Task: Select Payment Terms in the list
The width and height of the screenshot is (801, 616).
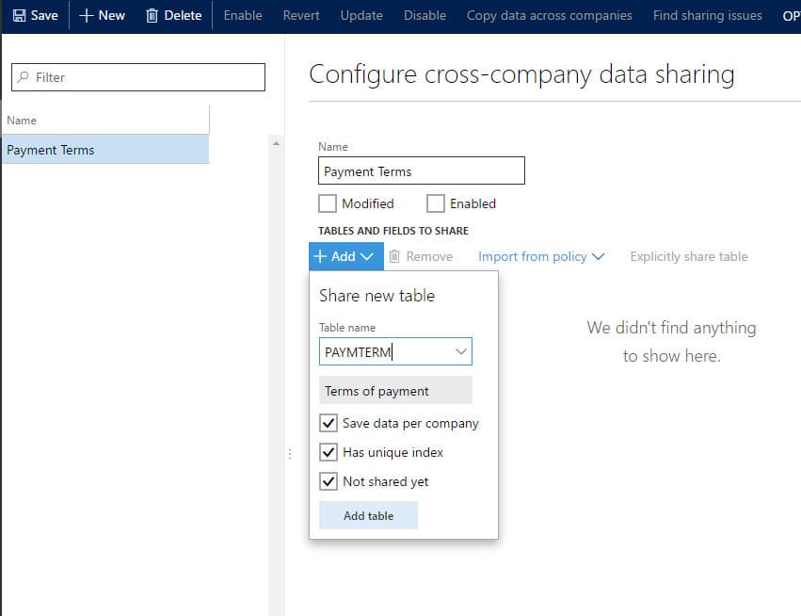Action: click(51, 150)
